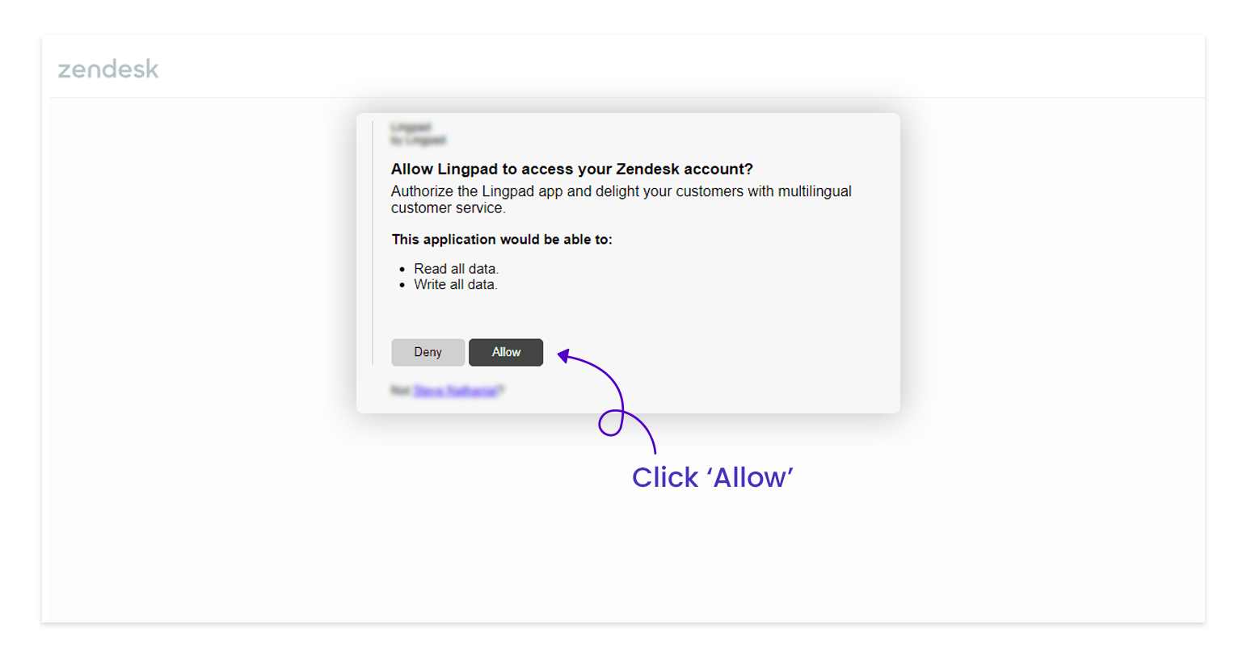Click the bullet dot before 'Write all data'
Image resolution: width=1247 pixels, height=658 pixels.
402,285
